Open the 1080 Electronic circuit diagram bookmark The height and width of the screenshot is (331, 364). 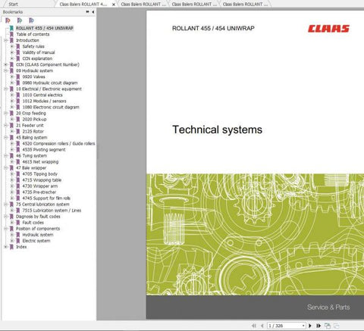(51, 107)
